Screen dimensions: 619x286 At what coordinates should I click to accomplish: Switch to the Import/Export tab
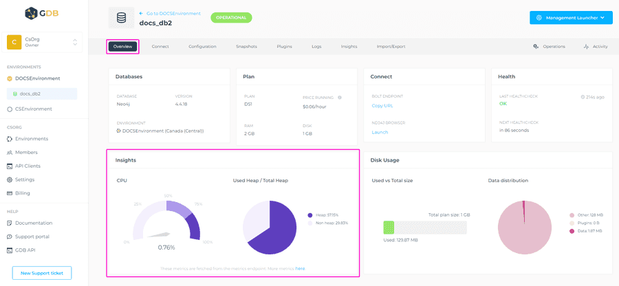391,47
